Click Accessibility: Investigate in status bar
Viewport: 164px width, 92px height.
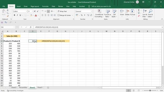[15, 90]
